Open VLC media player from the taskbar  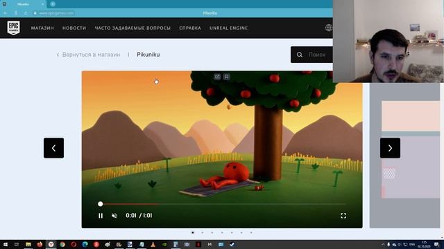(153, 244)
